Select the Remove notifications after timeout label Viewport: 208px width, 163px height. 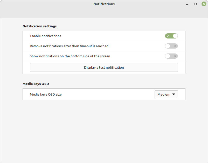69,46
